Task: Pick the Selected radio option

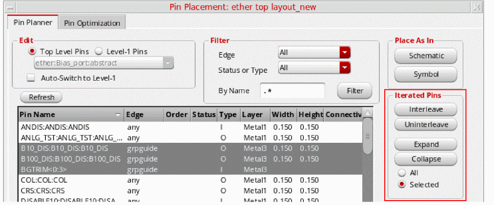Action: coord(402,185)
